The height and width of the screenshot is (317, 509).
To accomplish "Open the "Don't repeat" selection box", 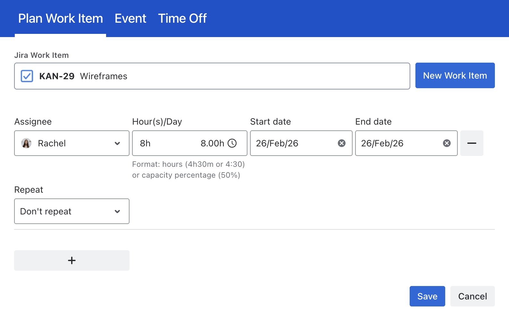I will [x=64, y=211].
